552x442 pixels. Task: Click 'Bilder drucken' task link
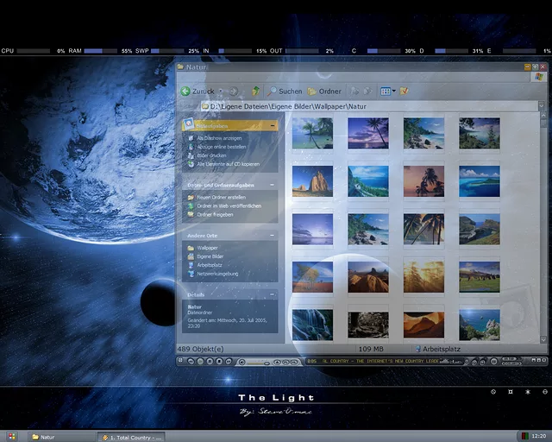click(214, 155)
